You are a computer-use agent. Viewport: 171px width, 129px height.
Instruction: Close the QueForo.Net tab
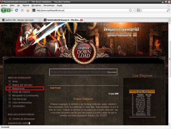[40, 20]
